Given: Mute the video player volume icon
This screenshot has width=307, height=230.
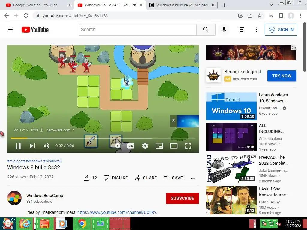Looking at the screenshot, I should [46, 146].
